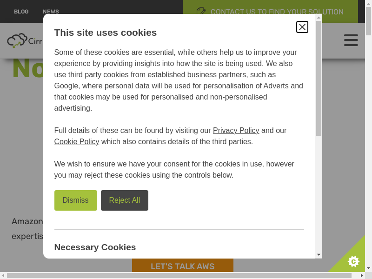Click the LET'S TALK AWS button
Image resolution: width=372 pixels, height=279 pixels.
183,266
